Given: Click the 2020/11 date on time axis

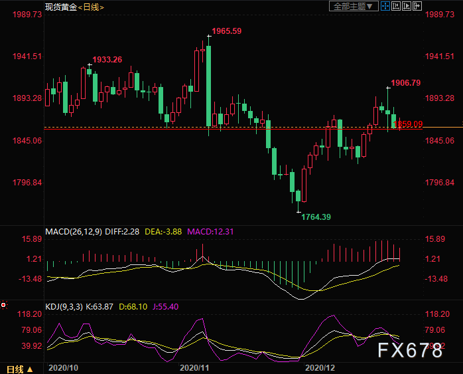Looking at the screenshot, I should pyautogui.click(x=194, y=367).
